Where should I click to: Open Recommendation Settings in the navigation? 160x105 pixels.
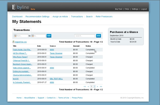click(38, 17)
